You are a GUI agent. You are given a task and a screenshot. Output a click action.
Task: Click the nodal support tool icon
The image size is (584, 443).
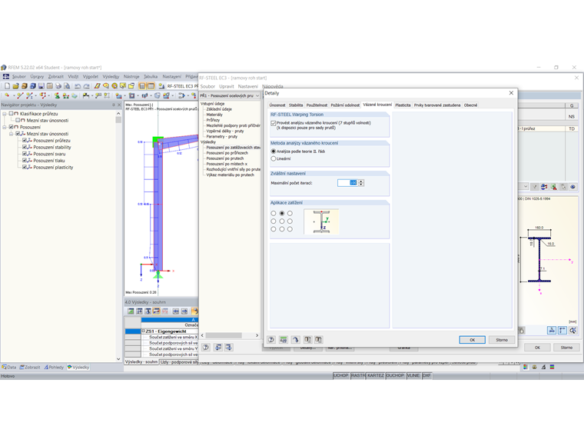(x=57, y=96)
